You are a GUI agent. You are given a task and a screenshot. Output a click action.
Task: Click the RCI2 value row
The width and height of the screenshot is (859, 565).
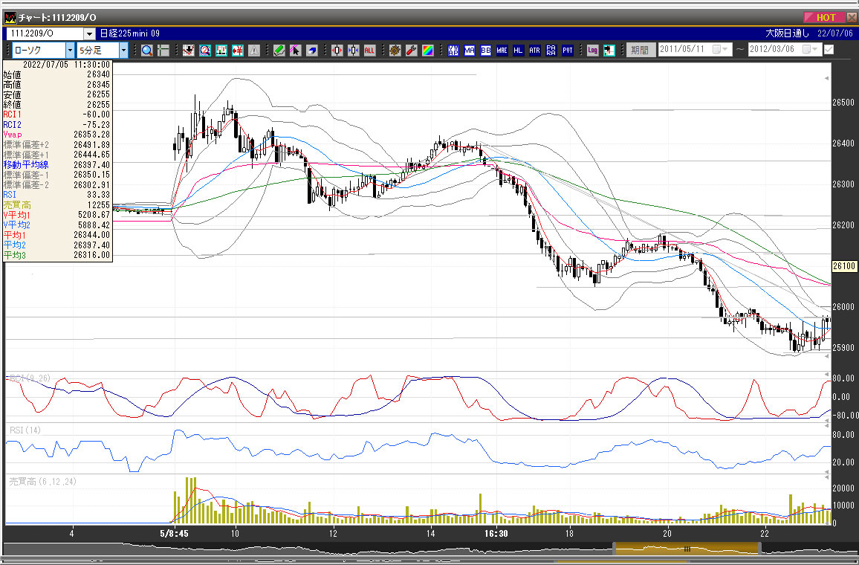tap(57, 124)
